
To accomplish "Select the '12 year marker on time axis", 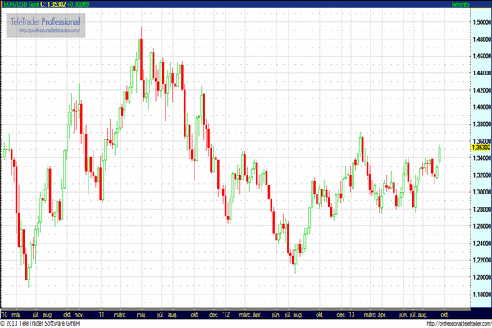I will pos(224,313).
